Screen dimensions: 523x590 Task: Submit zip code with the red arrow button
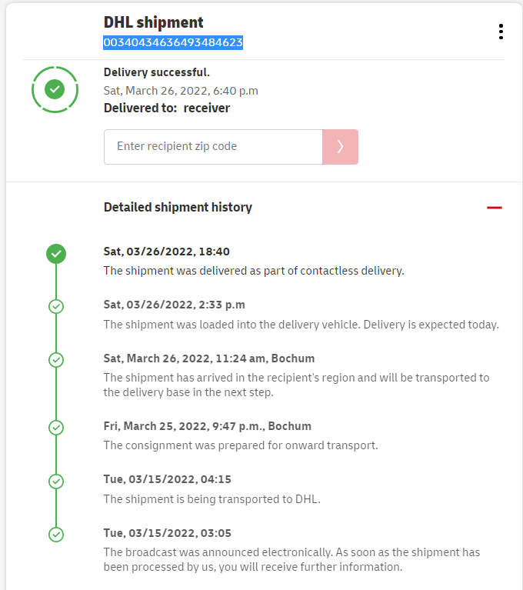point(340,146)
